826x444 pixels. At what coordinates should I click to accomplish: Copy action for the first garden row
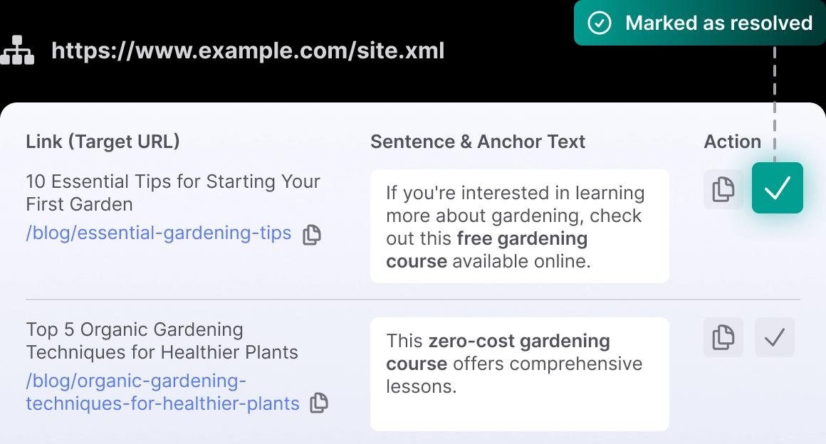(x=723, y=189)
